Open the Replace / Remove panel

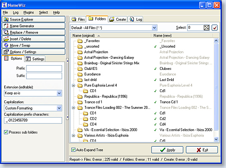point(33,32)
